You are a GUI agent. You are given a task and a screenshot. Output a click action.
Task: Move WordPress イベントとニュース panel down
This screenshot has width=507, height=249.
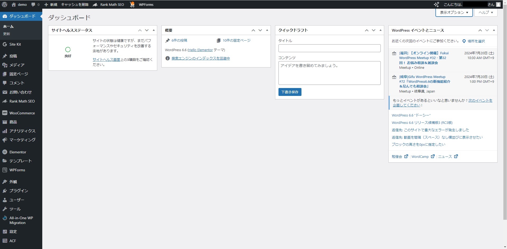(487, 30)
